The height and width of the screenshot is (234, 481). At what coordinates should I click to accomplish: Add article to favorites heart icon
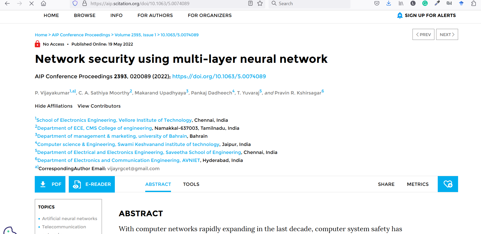(x=448, y=184)
